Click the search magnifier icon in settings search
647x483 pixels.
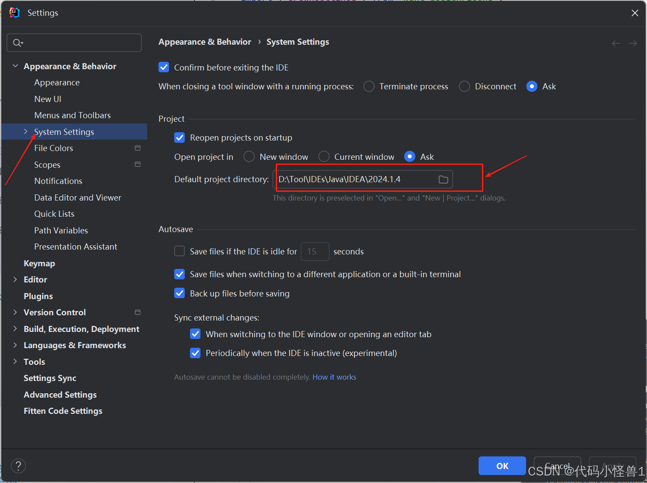(x=18, y=42)
